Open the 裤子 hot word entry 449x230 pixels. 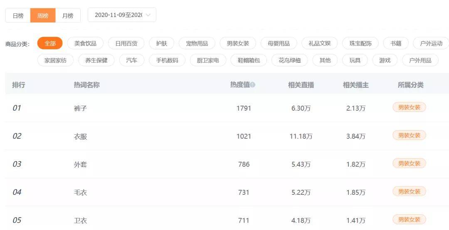[x=81, y=109]
